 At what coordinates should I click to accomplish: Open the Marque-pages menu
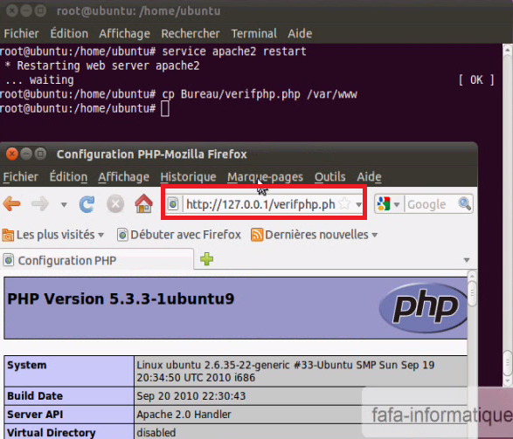(266, 177)
